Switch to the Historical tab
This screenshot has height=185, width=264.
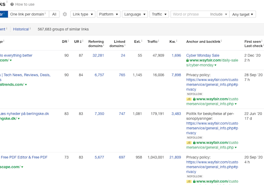coord(21,29)
